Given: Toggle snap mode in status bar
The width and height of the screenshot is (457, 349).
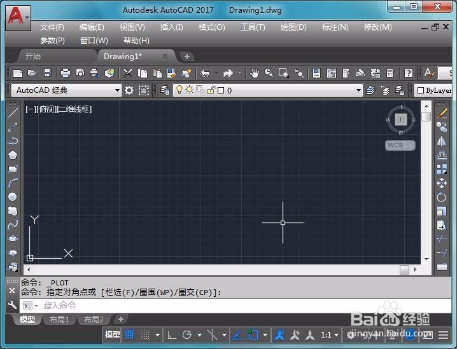Looking at the screenshot, I should [145, 335].
